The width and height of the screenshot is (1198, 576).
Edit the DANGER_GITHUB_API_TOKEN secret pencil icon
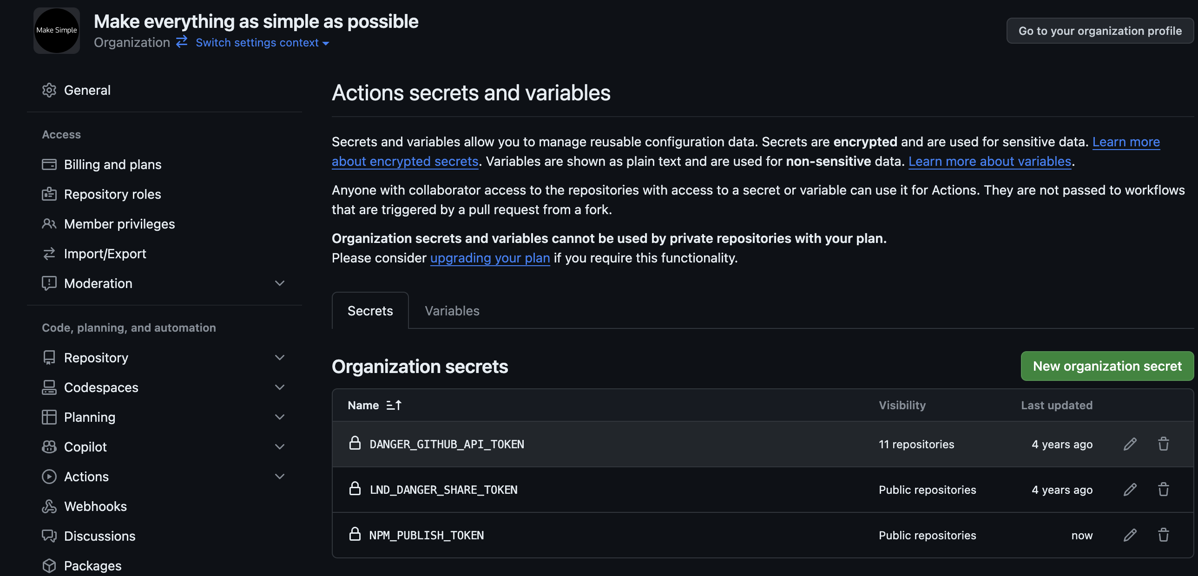(x=1130, y=444)
